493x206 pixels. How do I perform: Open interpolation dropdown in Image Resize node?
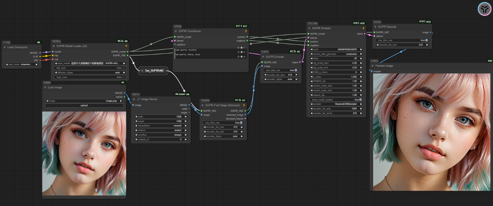[x=161, y=126]
